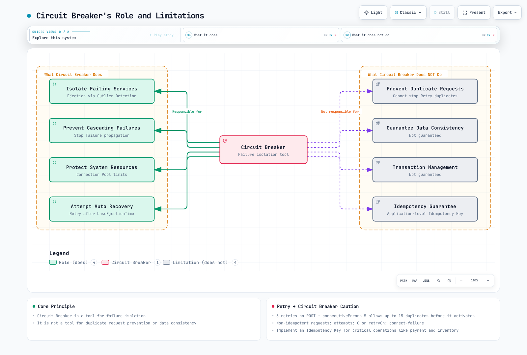Select guided view 01 What it does

click(x=261, y=35)
